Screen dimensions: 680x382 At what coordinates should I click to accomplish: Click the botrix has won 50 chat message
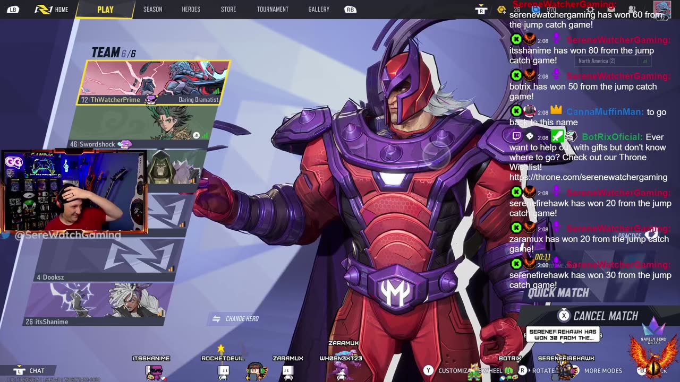coord(583,91)
